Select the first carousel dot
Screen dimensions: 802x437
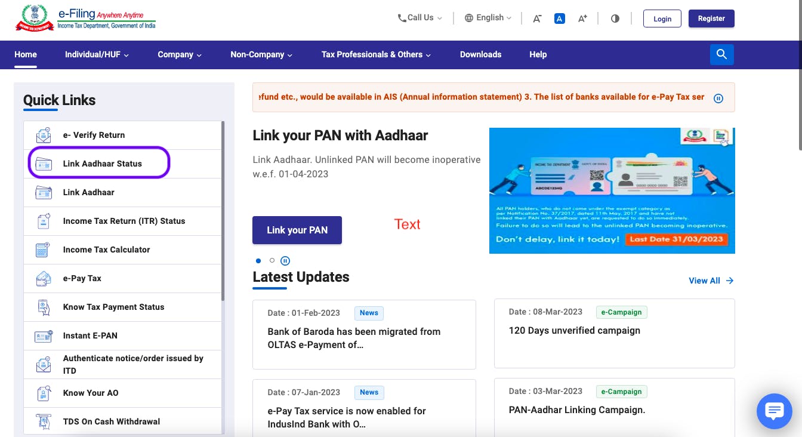coord(258,261)
